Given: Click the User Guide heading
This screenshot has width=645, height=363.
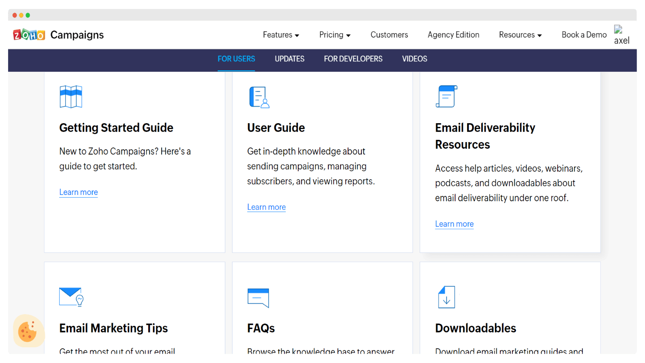Looking at the screenshot, I should (276, 128).
